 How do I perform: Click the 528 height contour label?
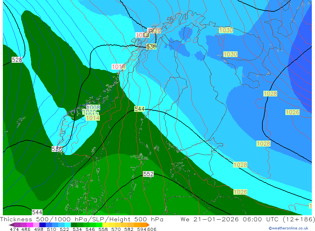click(x=17, y=60)
